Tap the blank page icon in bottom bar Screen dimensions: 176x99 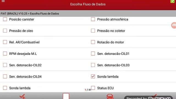point(66,96)
